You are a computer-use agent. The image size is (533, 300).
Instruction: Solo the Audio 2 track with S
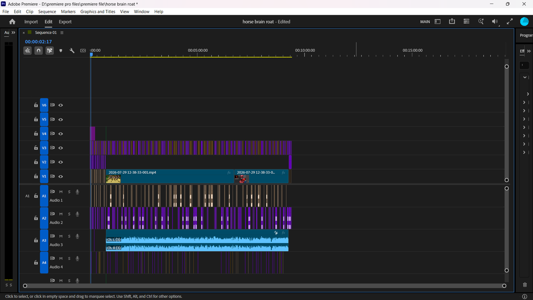pyautogui.click(x=69, y=214)
